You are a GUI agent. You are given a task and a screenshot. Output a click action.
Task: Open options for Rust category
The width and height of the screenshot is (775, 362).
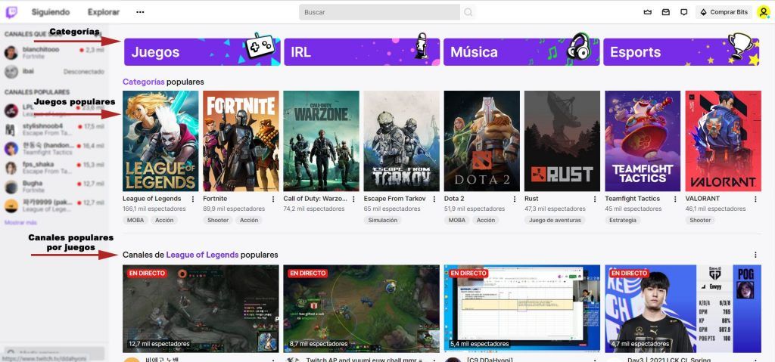pos(595,199)
